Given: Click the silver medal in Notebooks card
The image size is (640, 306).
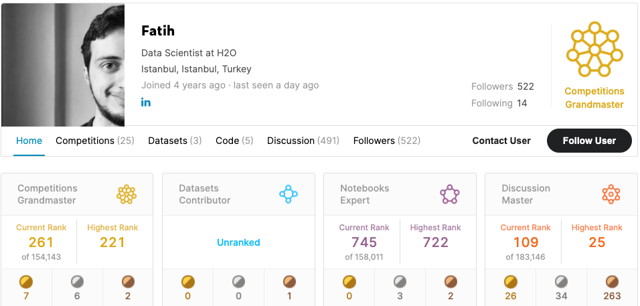Looking at the screenshot, I should [400, 282].
